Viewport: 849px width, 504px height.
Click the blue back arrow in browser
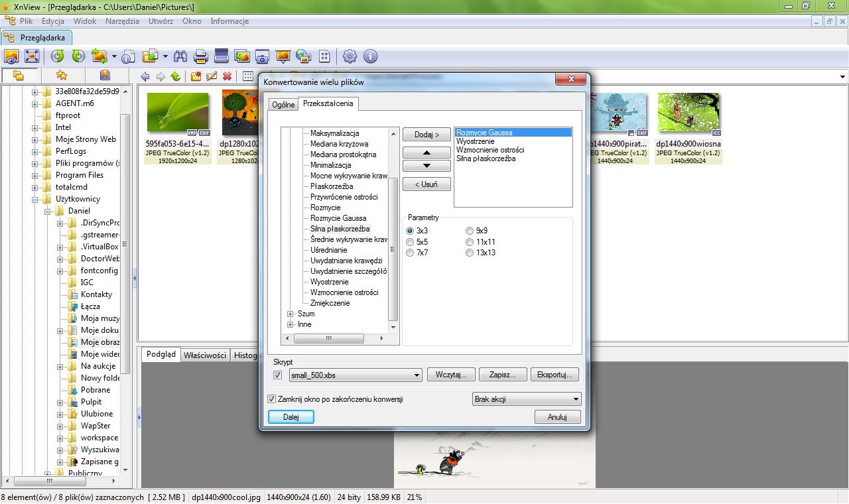145,76
